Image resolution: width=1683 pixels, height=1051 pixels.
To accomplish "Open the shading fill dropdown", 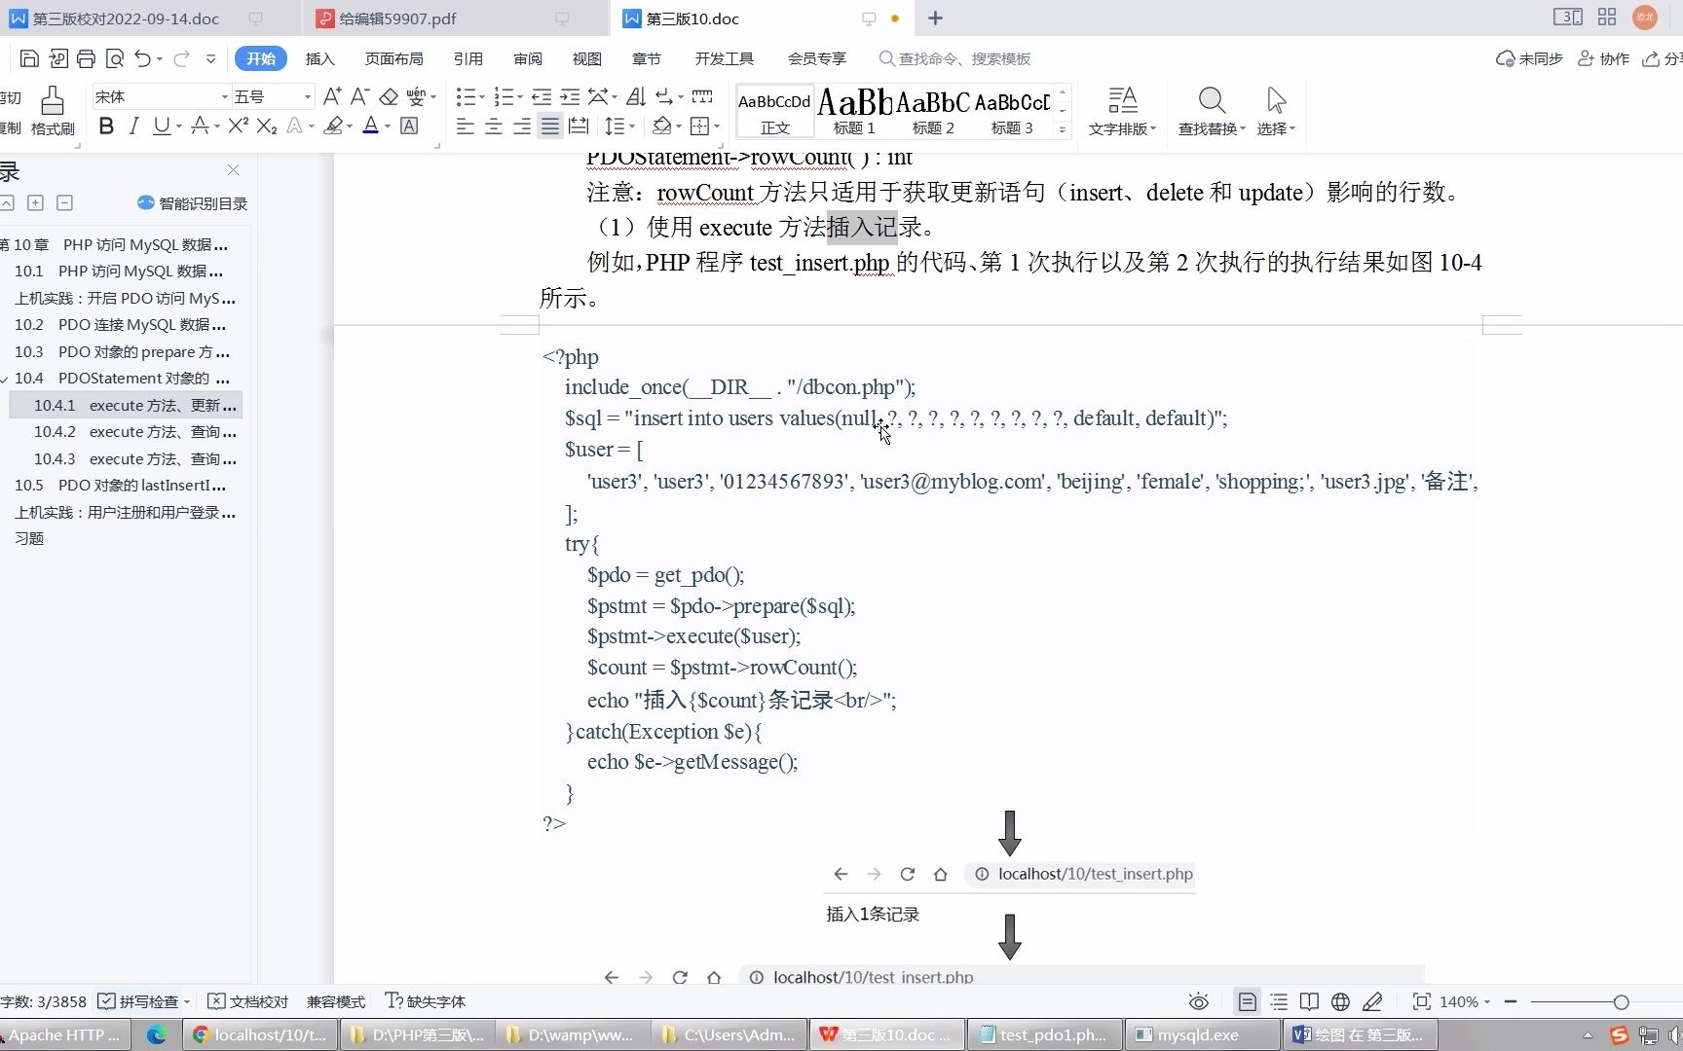I will 679,126.
